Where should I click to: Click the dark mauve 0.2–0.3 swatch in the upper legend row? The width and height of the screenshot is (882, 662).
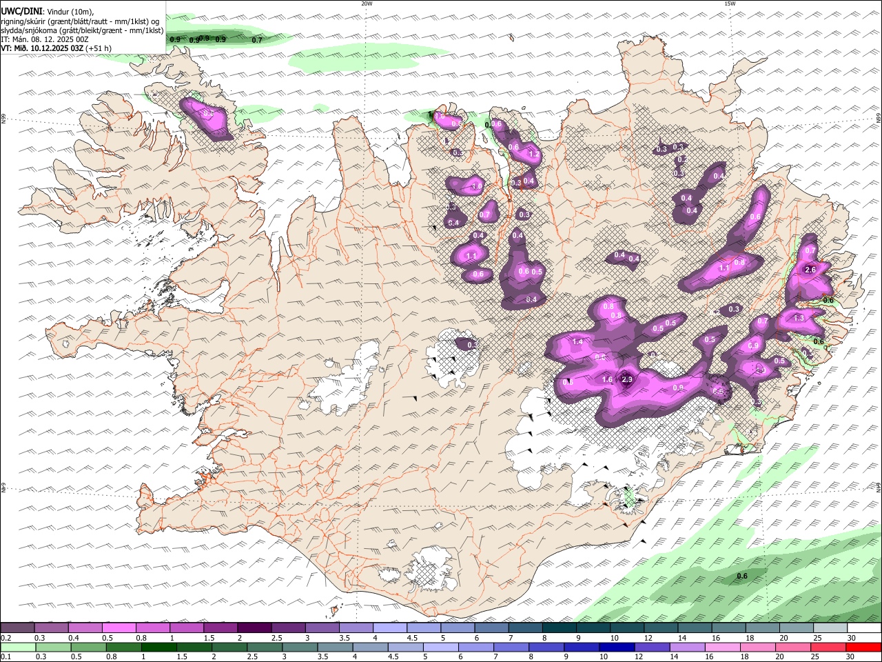tap(17, 628)
